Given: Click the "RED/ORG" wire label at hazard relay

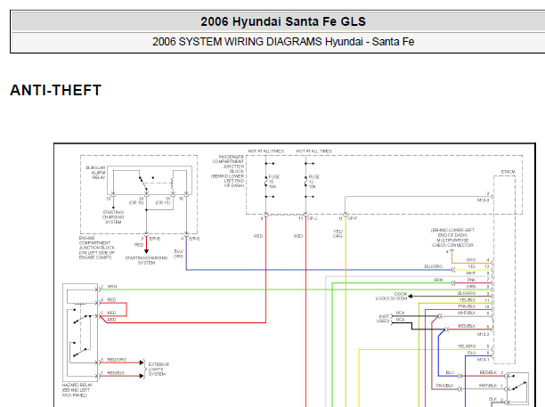Looking at the screenshot, I should [117, 360].
